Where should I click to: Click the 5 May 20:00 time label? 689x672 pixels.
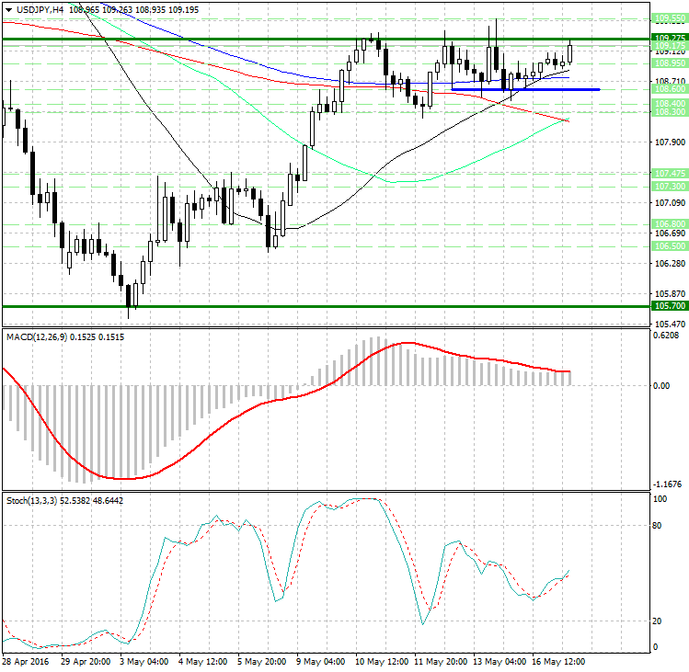pyautogui.click(x=262, y=662)
